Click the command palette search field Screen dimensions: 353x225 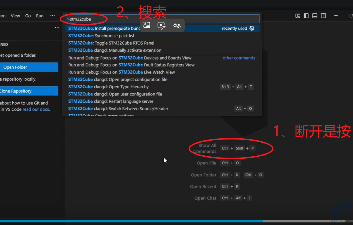click(x=162, y=19)
